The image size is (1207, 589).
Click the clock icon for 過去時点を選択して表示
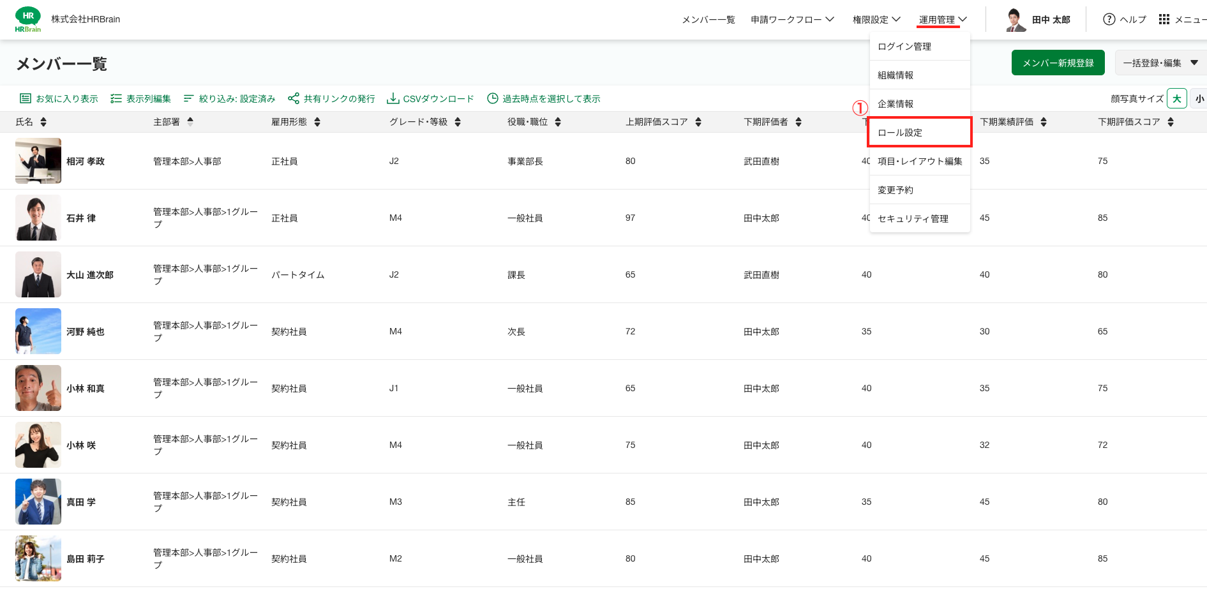493,98
